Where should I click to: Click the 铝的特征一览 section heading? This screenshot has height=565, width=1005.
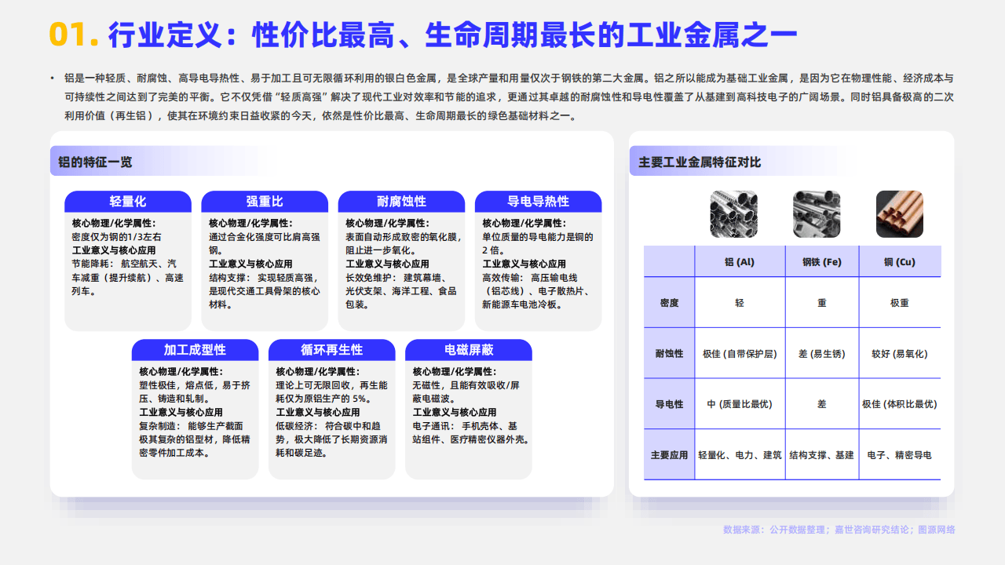pos(95,162)
